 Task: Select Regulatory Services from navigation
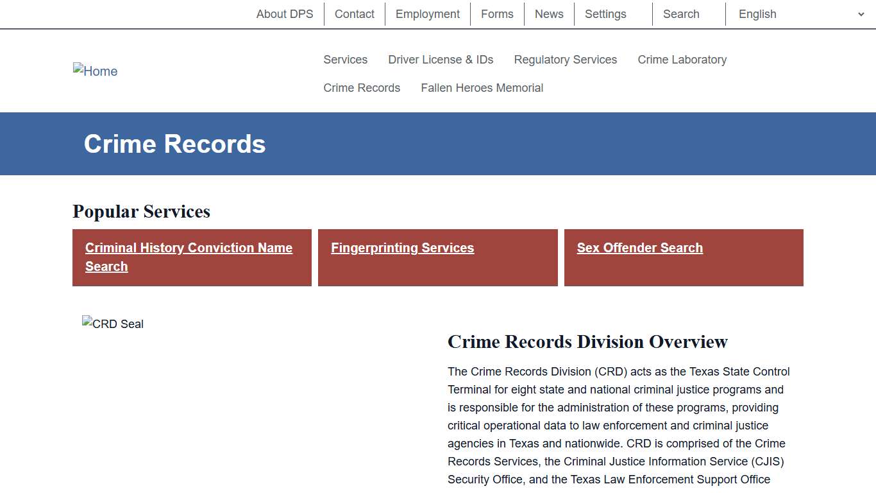click(x=565, y=59)
